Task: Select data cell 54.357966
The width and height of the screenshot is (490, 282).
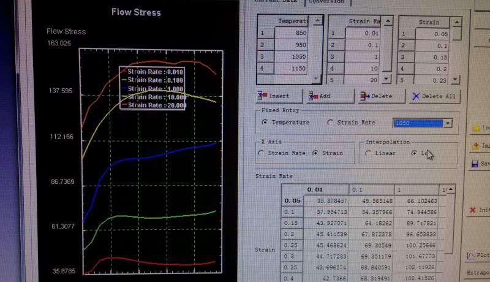Action: (372, 212)
